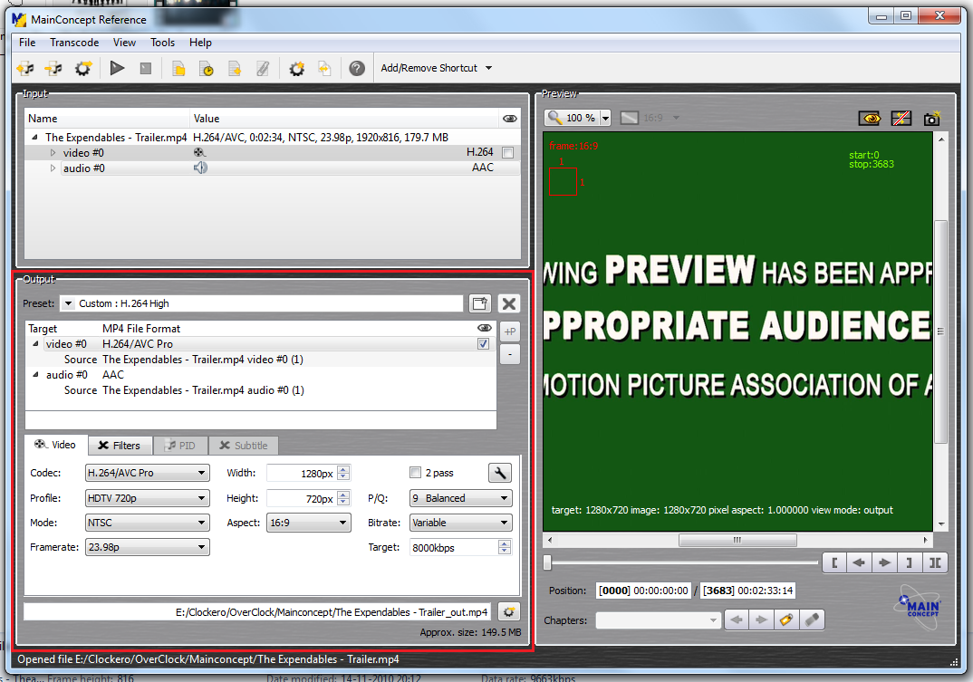Click the +P add stream button
Image resolution: width=973 pixels, height=682 pixels.
pos(510,331)
